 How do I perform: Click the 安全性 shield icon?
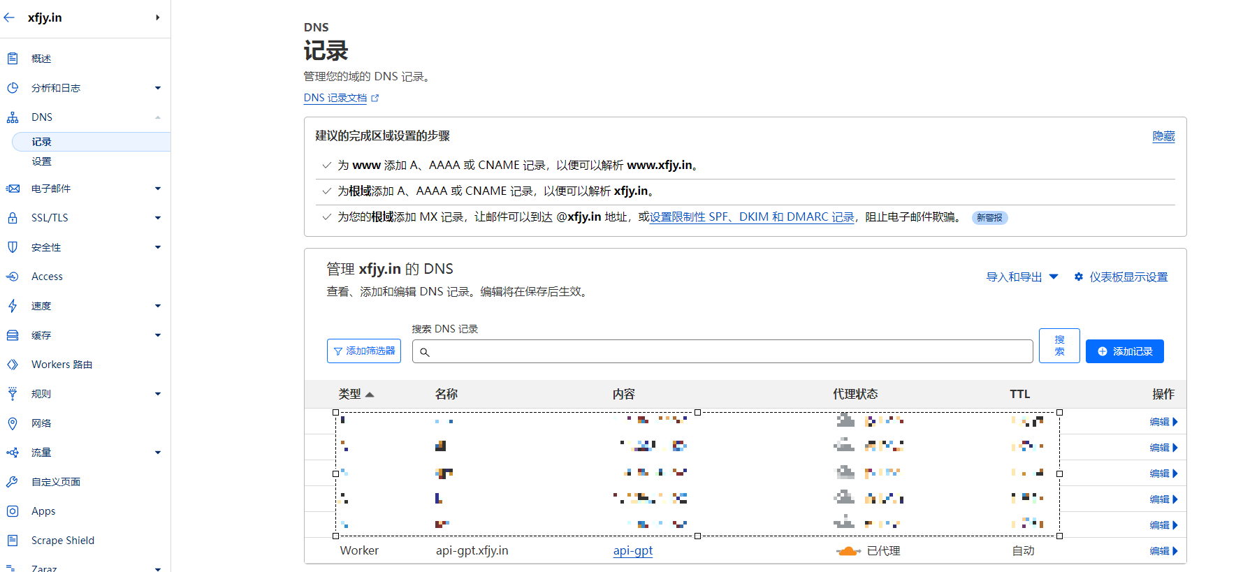coord(13,247)
